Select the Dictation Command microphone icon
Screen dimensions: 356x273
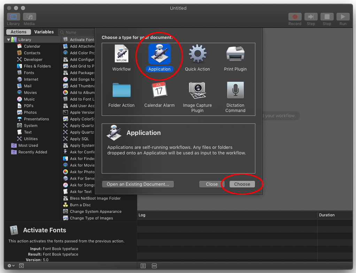click(x=235, y=90)
